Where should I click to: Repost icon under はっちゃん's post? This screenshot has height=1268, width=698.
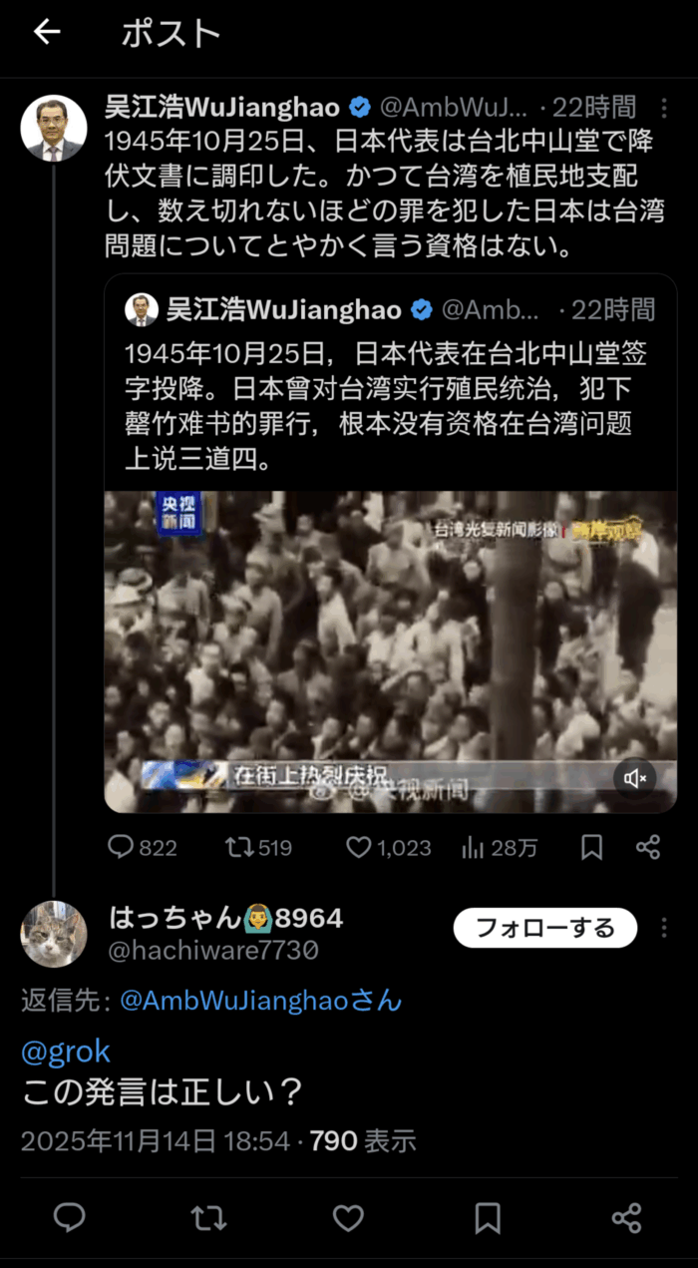point(208,1217)
